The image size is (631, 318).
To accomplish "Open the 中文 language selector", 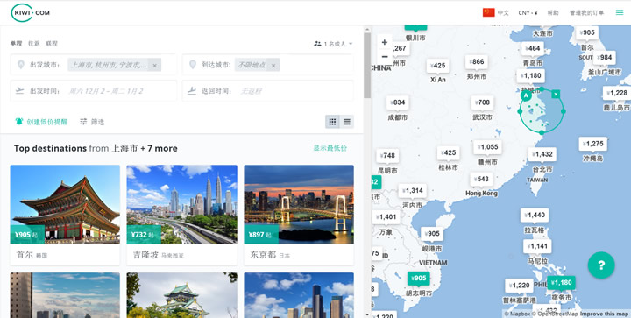I will 496,12.
